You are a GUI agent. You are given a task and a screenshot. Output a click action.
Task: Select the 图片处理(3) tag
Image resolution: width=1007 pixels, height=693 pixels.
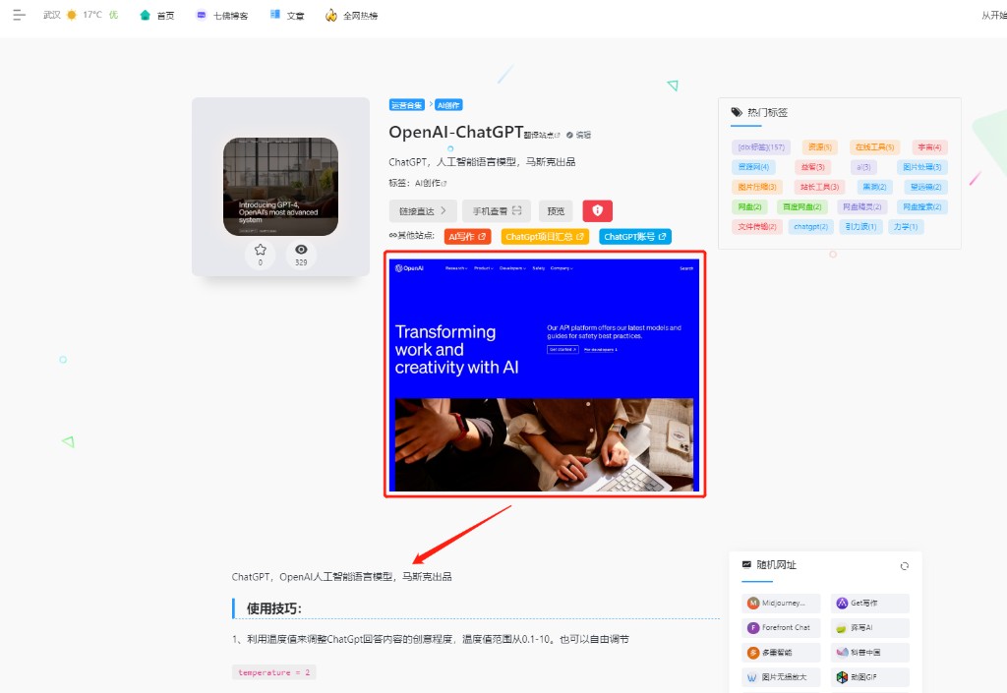(921, 167)
